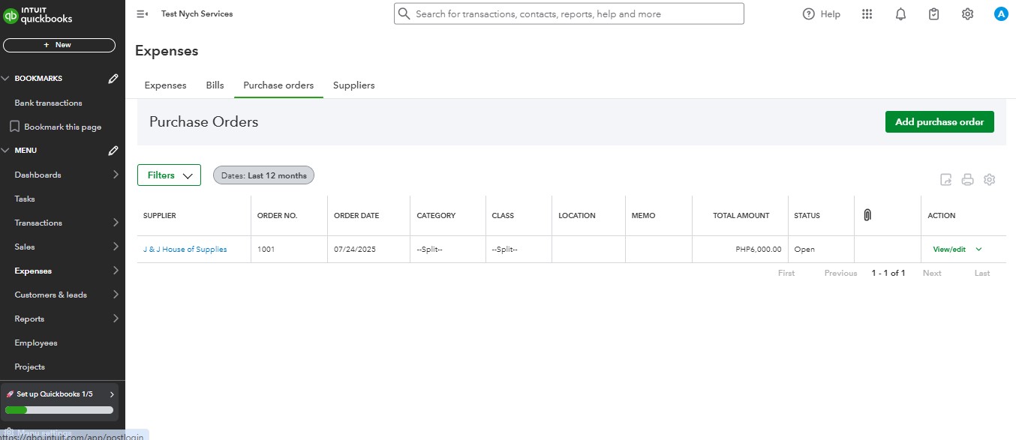Open Bank transactions in sidebar
The height and width of the screenshot is (440, 1016).
coord(48,103)
